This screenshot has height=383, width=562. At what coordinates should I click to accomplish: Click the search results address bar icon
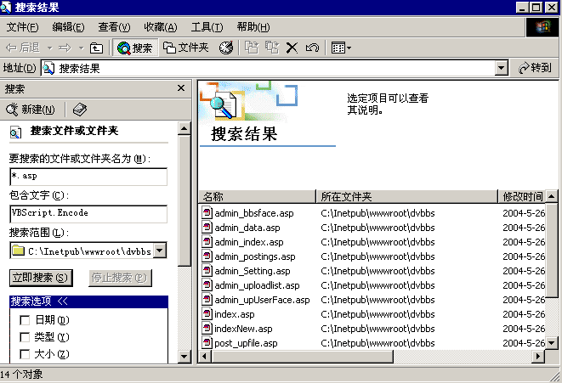point(49,68)
